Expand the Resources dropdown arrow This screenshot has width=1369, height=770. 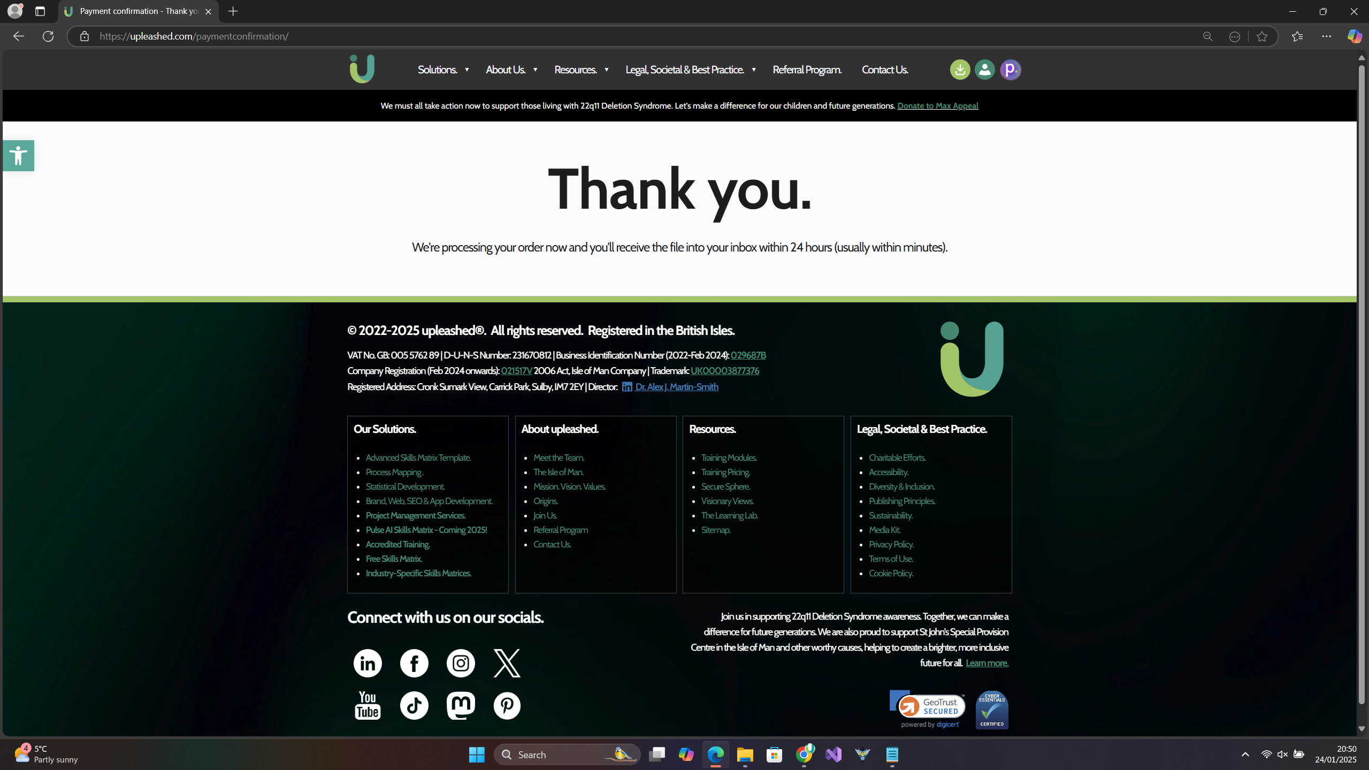click(606, 70)
